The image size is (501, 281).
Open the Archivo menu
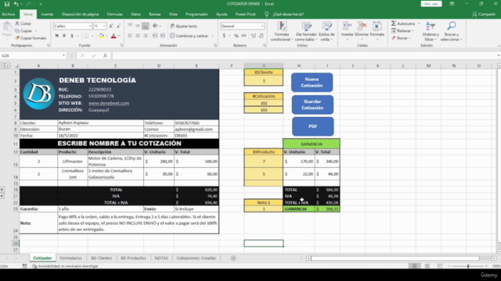pos(9,14)
